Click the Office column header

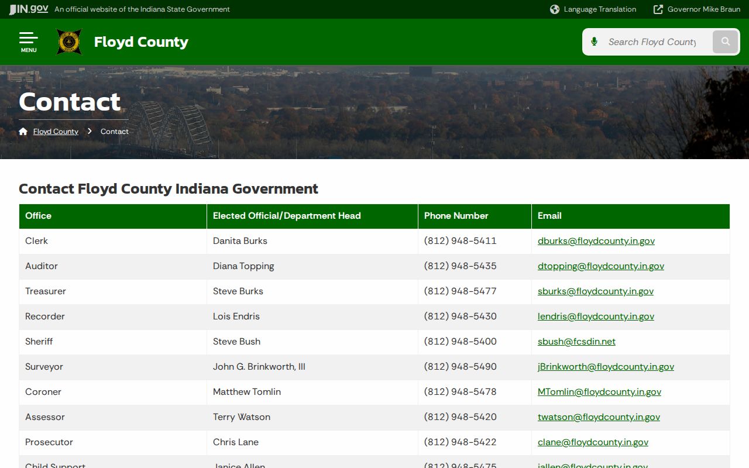point(113,216)
